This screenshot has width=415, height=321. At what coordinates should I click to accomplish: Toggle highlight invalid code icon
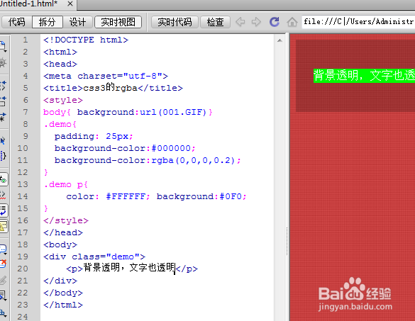pyautogui.click(x=3, y=195)
